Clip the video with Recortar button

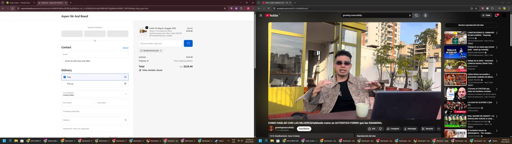click(427, 129)
